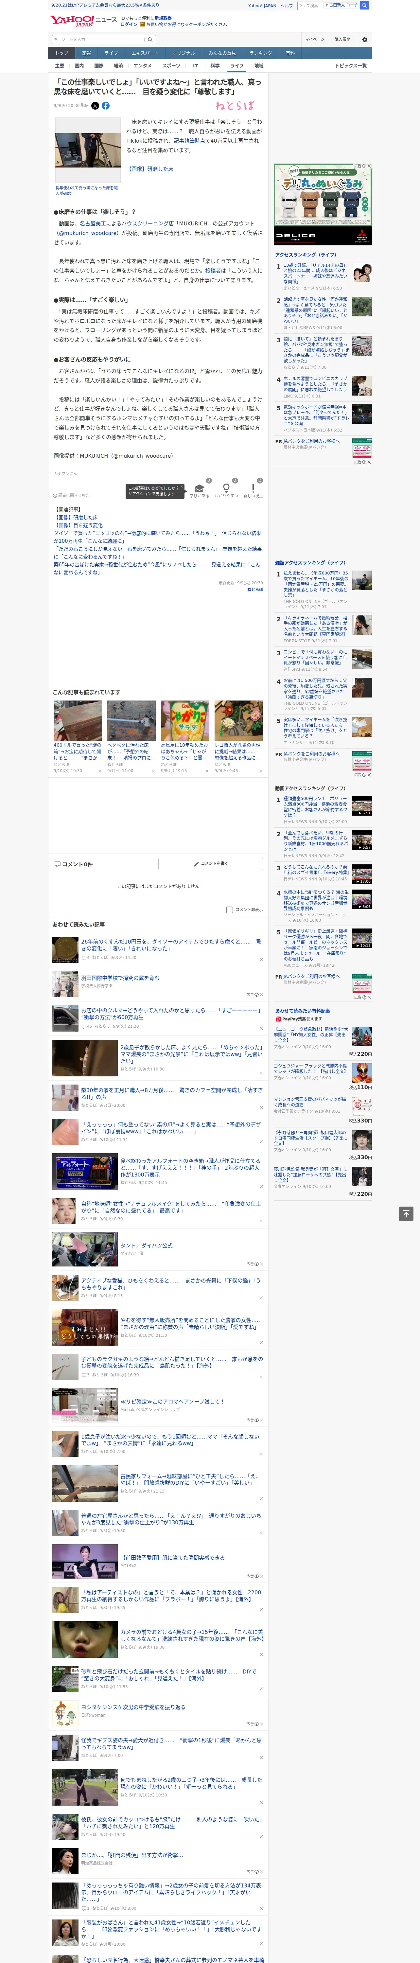The width and height of the screenshot is (420, 1963).
Task: Open the 科学 category
Action: [215, 65]
